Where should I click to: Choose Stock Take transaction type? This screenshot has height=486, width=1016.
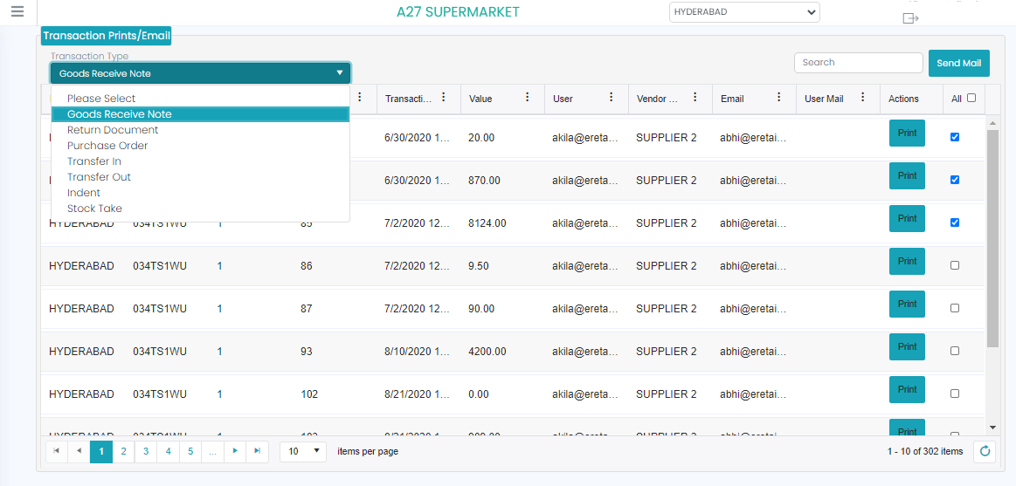[94, 209]
